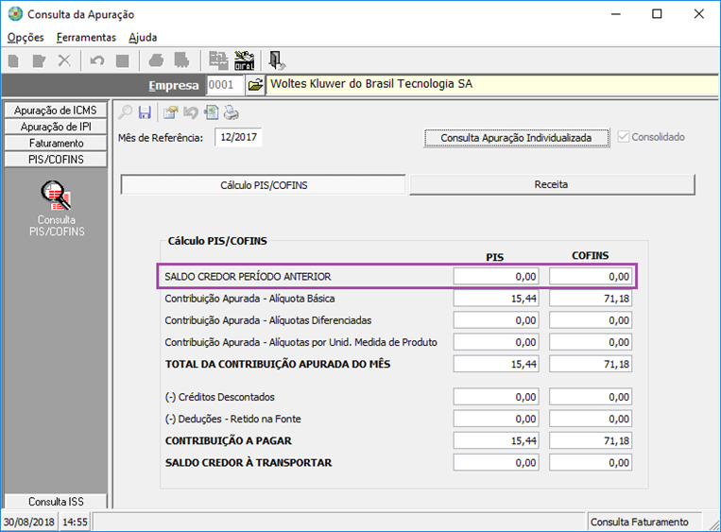The height and width of the screenshot is (532, 721).
Task: Click the gray truck-shaped toolbar icon
Action: (x=182, y=60)
